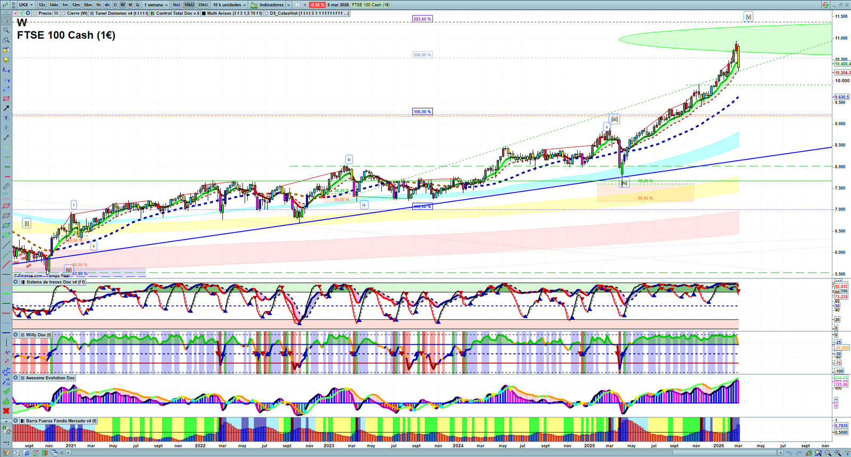The image size is (851, 457).
Task: Click the red X delete icon
Action: click(x=6, y=411)
